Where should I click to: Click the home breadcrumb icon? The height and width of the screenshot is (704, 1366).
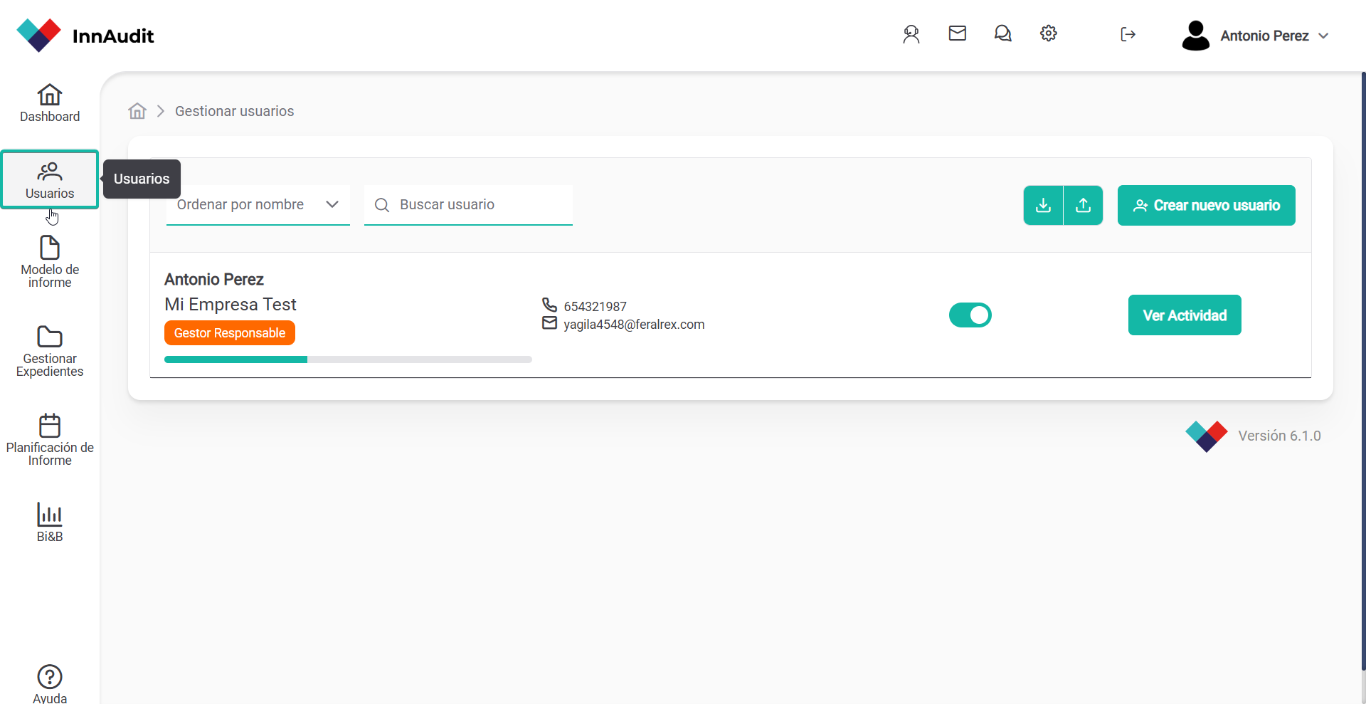(137, 111)
